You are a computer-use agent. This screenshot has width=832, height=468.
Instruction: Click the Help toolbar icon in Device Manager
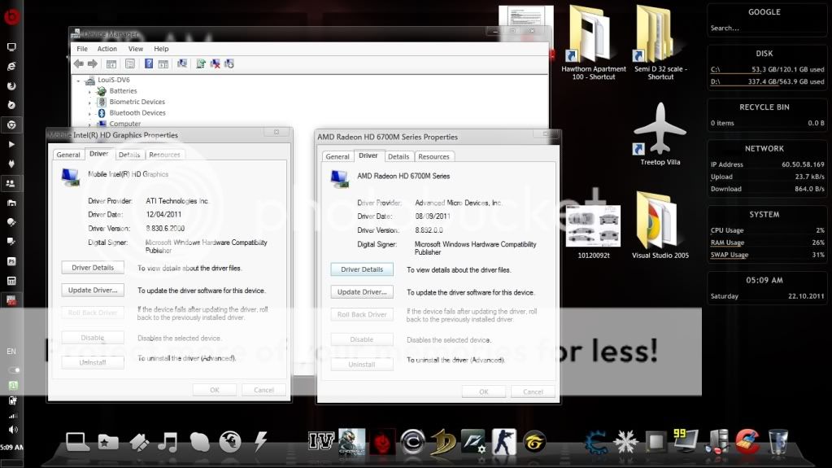click(x=149, y=63)
